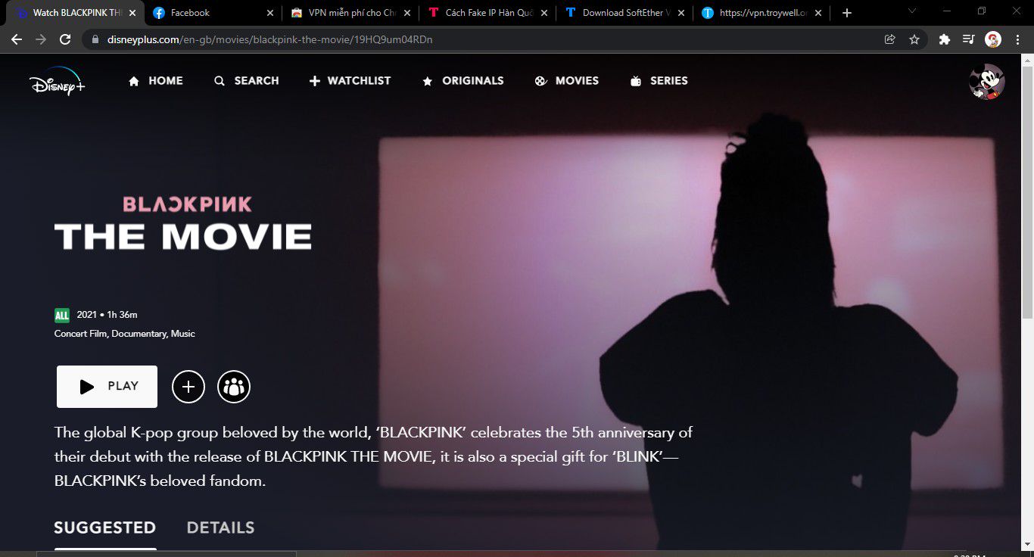The height and width of the screenshot is (557, 1034).
Task: Open the media control toolbar icon
Action: 968,39
